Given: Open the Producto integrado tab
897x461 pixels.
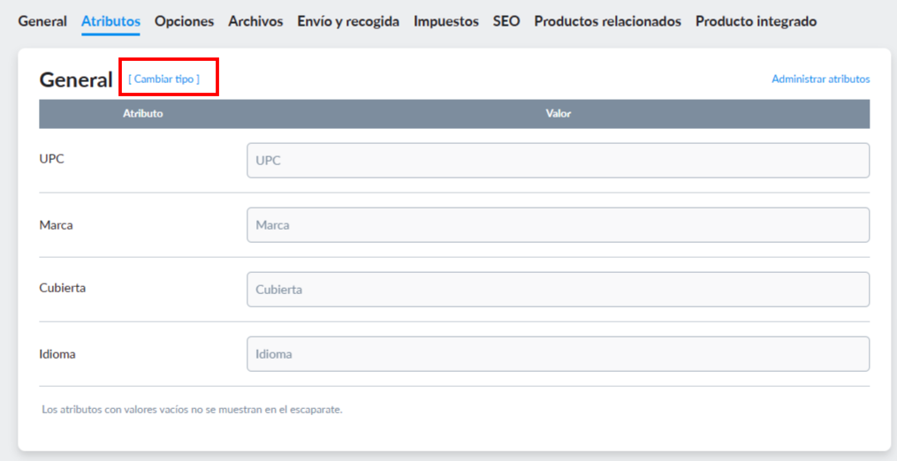Looking at the screenshot, I should tap(756, 22).
